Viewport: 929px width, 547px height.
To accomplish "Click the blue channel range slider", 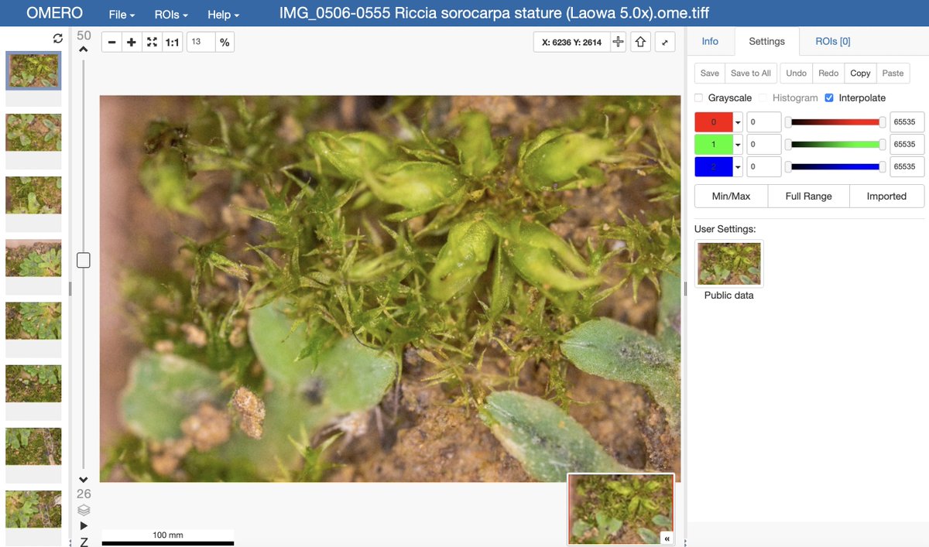I will coord(835,166).
